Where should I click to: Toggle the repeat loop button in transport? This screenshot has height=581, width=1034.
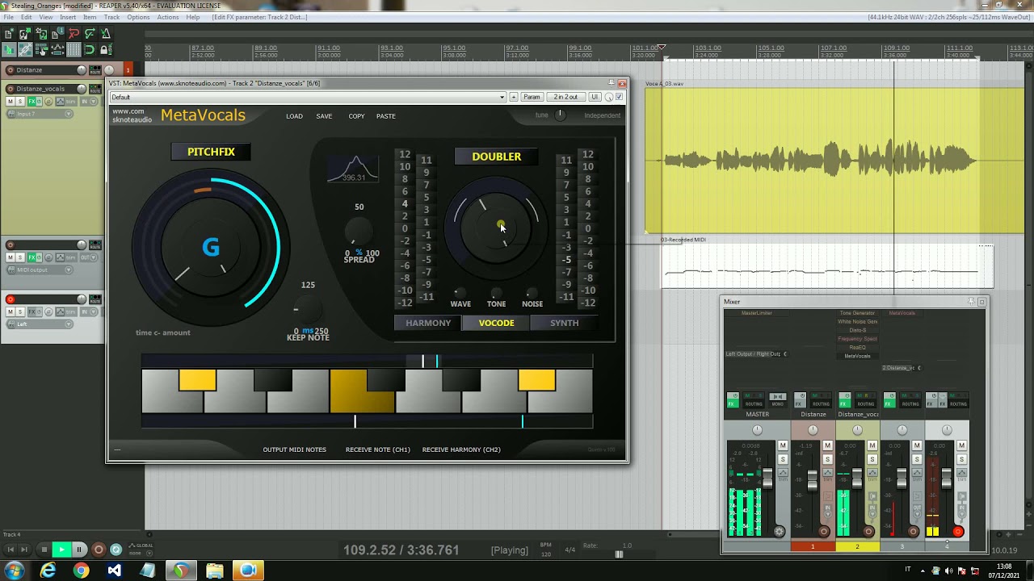(116, 550)
